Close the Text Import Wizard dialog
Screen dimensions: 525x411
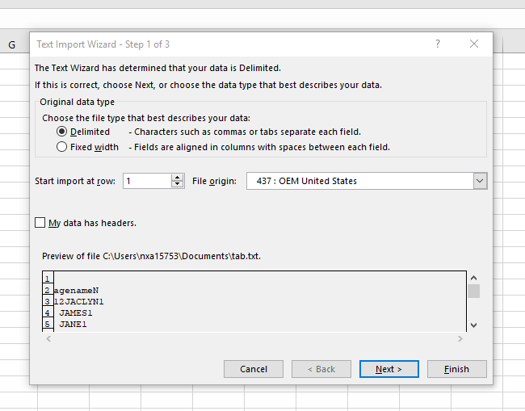pos(474,44)
